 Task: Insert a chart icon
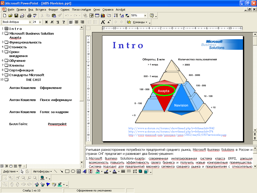[103, 16]
